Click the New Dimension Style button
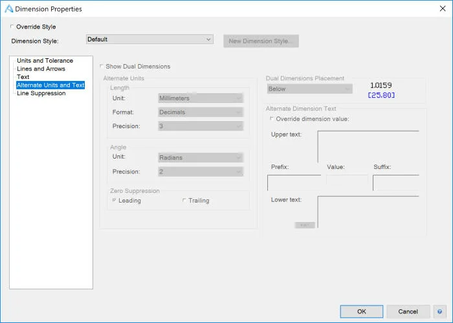The width and height of the screenshot is (453, 323). [261, 41]
